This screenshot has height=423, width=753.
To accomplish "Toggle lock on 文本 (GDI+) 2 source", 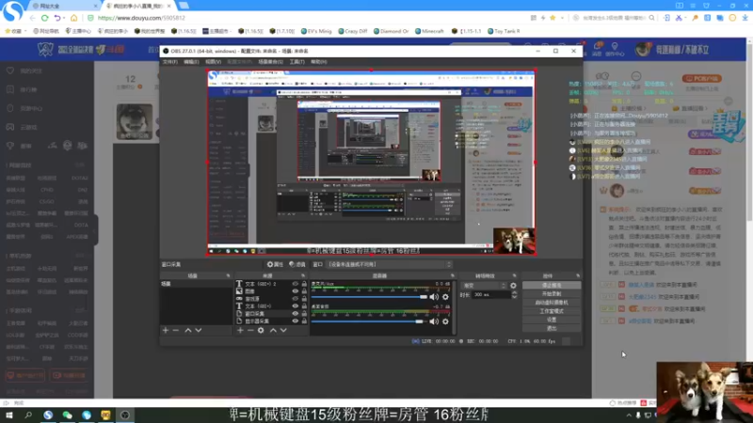I will click(x=304, y=284).
